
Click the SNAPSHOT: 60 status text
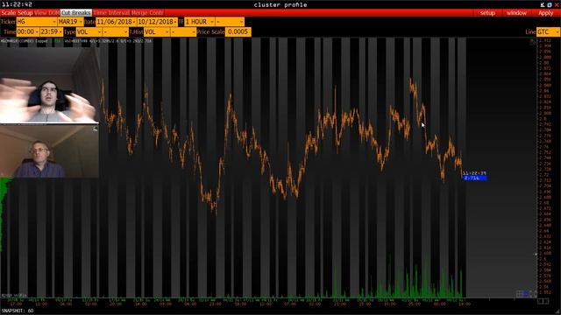[x=18, y=311]
